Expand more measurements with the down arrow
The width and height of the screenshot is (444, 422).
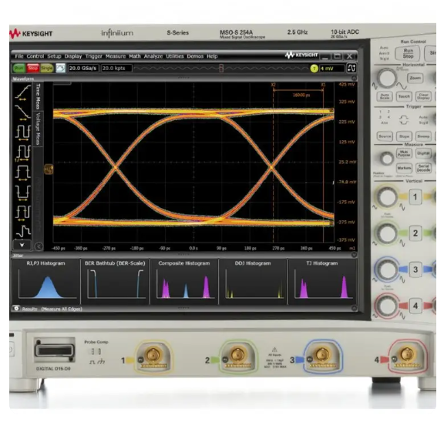coord(22,245)
